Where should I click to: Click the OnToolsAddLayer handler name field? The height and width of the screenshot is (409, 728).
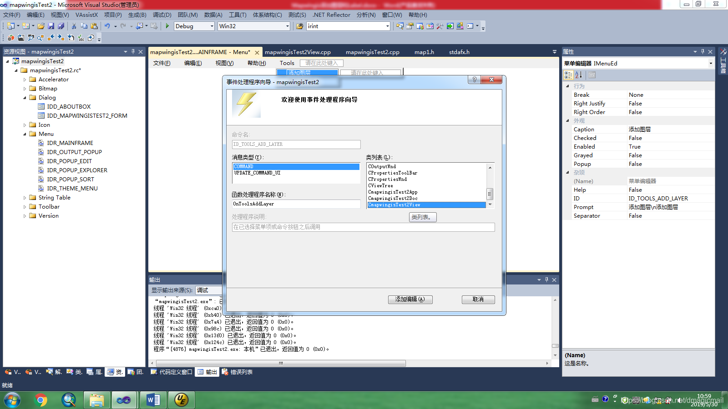(x=296, y=204)
